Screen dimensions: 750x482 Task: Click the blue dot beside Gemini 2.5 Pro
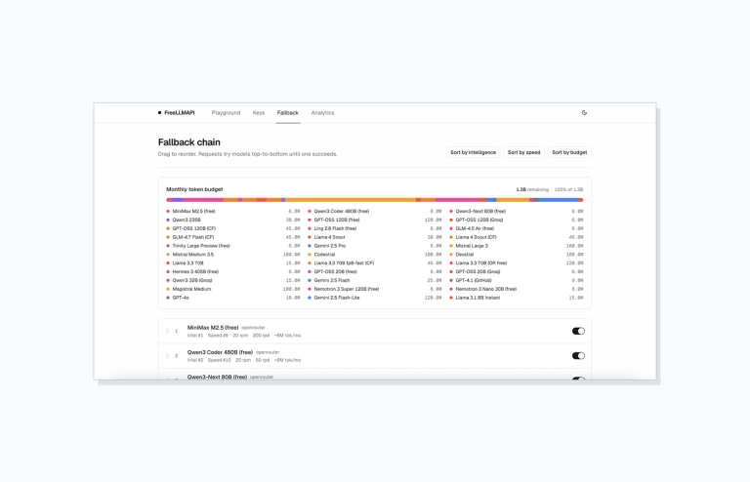310,246
